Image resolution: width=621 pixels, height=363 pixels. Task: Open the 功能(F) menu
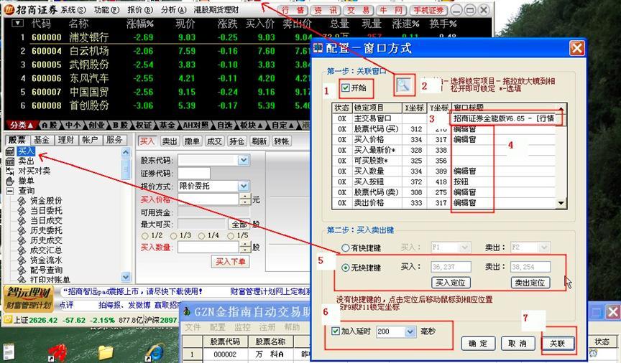coord(107,9)
